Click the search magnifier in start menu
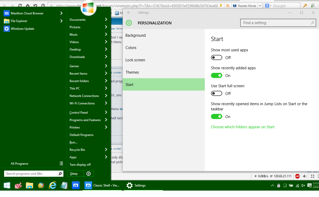 point(60,174)
